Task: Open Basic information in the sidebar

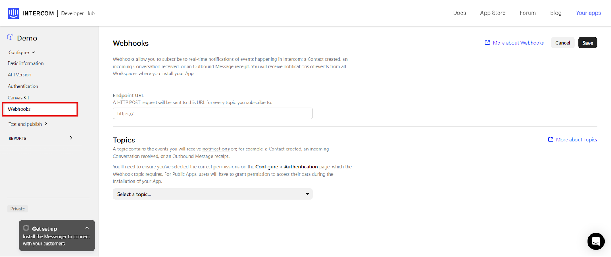Action: tap(26, 63)
